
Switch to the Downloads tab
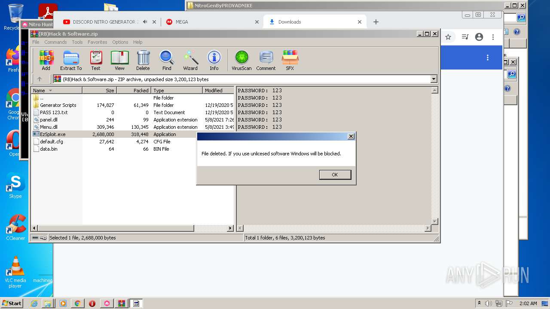pos(315,22)
